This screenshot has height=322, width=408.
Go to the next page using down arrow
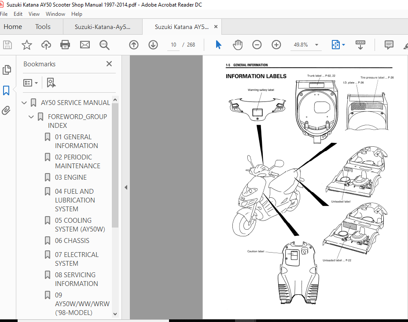click(153, 45)
